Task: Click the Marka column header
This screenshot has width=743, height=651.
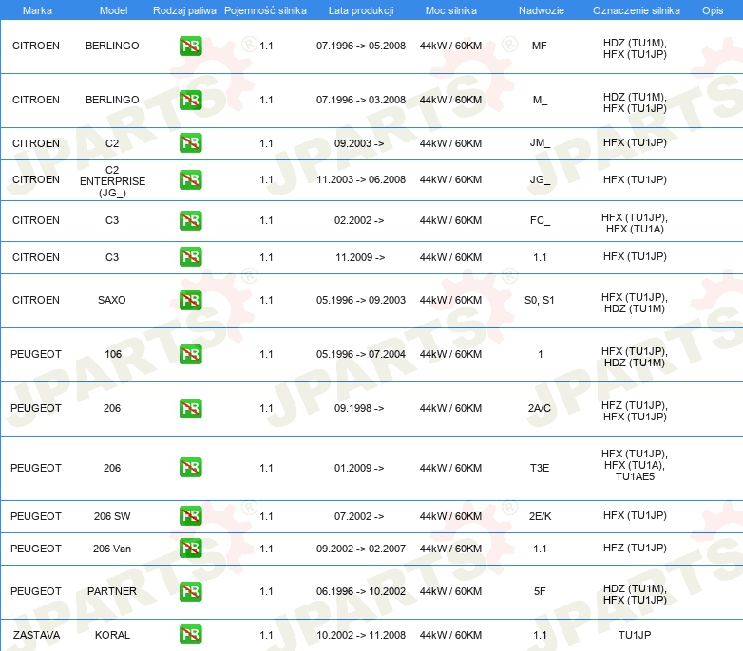Action: (x=36, y=9)
